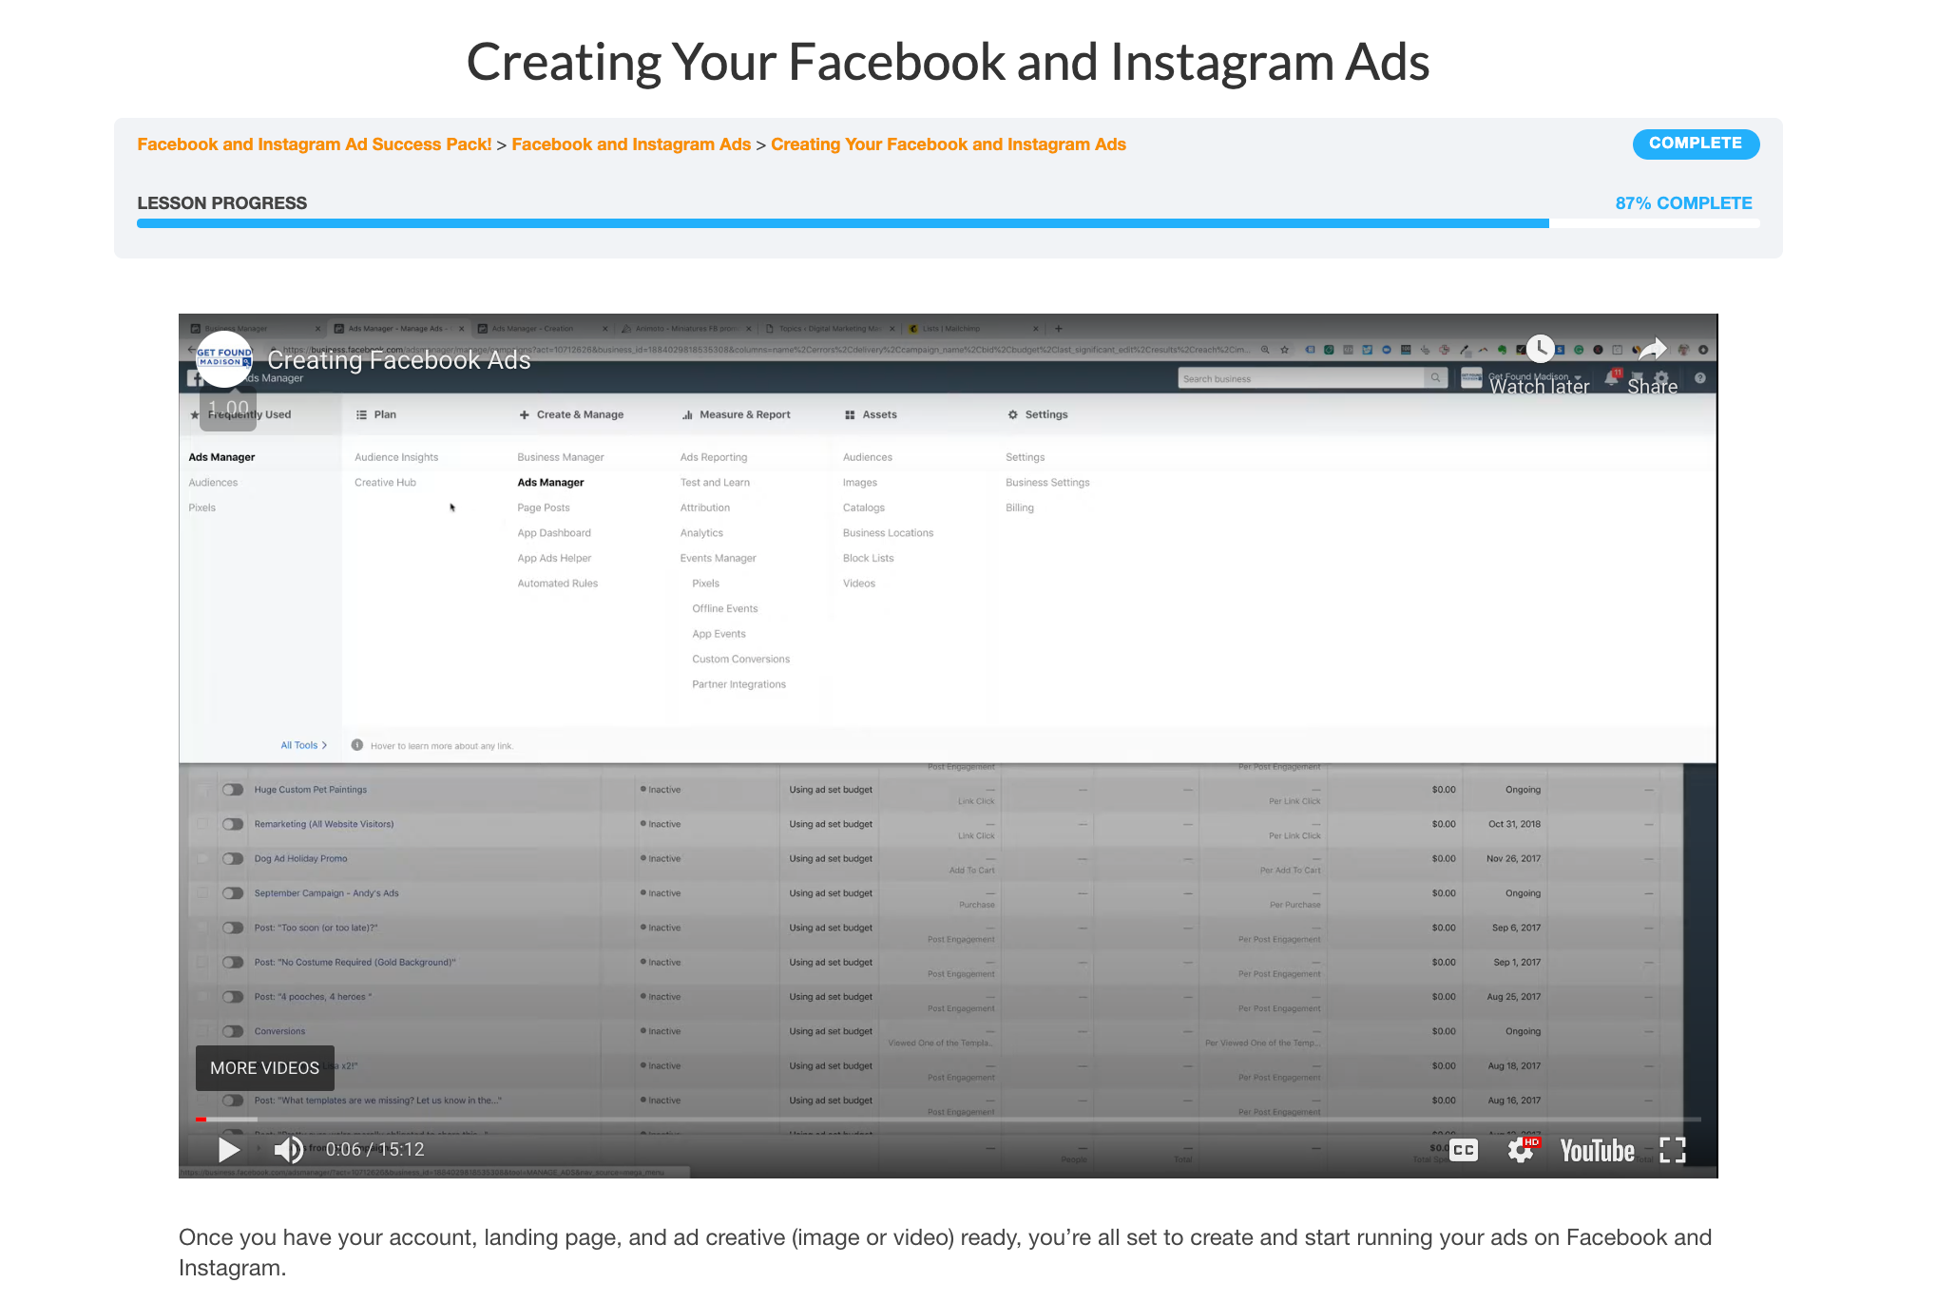Image resolution: width=1937 pixels, height=1302 pixels.
Task: Open the new browser tab plus icon
Action: pyautogui.click(x=1059, y=329)
